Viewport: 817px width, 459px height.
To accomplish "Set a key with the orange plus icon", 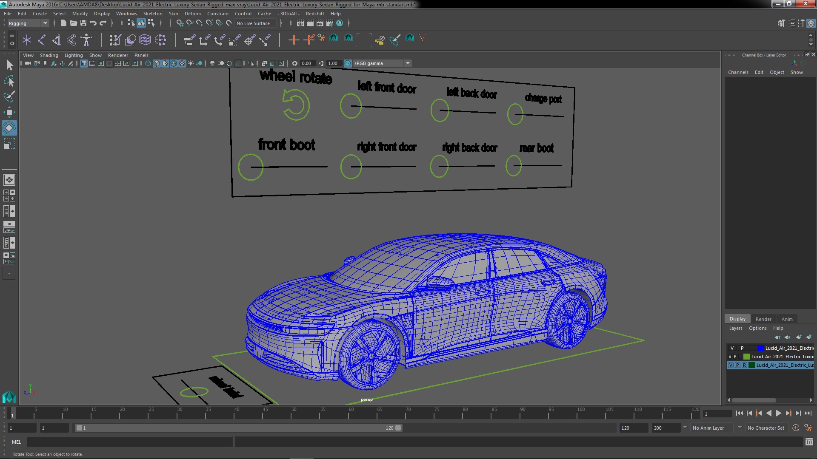I will [x=293, y=40].
